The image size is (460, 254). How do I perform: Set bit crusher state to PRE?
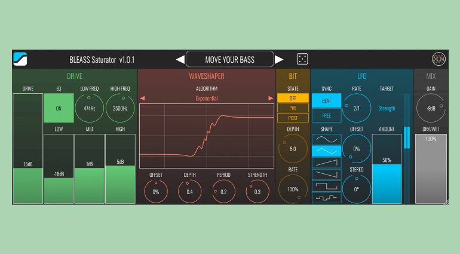click(x=293, y=108)
